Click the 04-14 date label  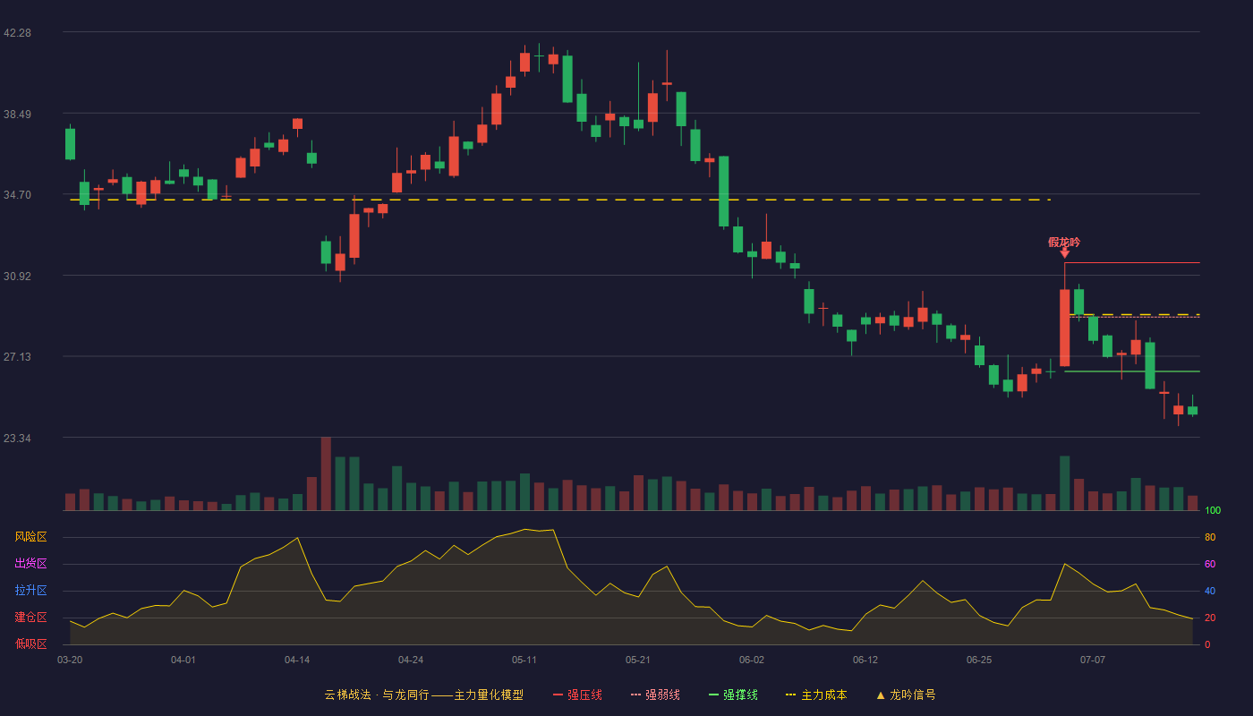(x=297, y=660)
